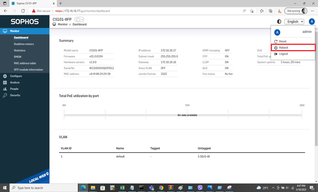Click the browser refresh icon
The height and width of the screenshot is (192, 318).
point(23,11)
